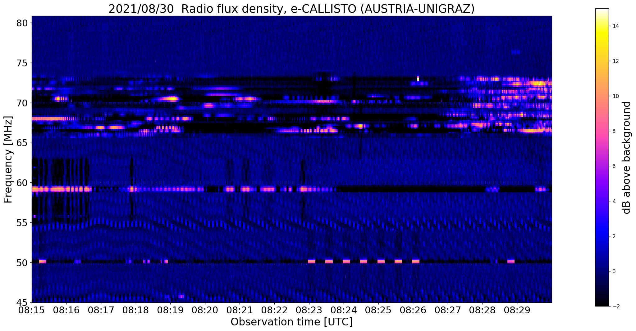Image resolution: width=636 pixels, height=331 pixels.
Task: Click the 08:18 time tick label
Action: [x=136, y=310]
